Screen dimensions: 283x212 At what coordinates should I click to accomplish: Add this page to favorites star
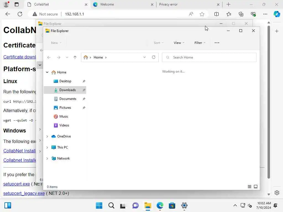coord(202,14)
